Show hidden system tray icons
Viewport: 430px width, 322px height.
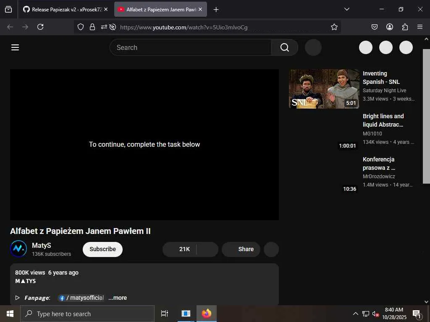point(355,314)
